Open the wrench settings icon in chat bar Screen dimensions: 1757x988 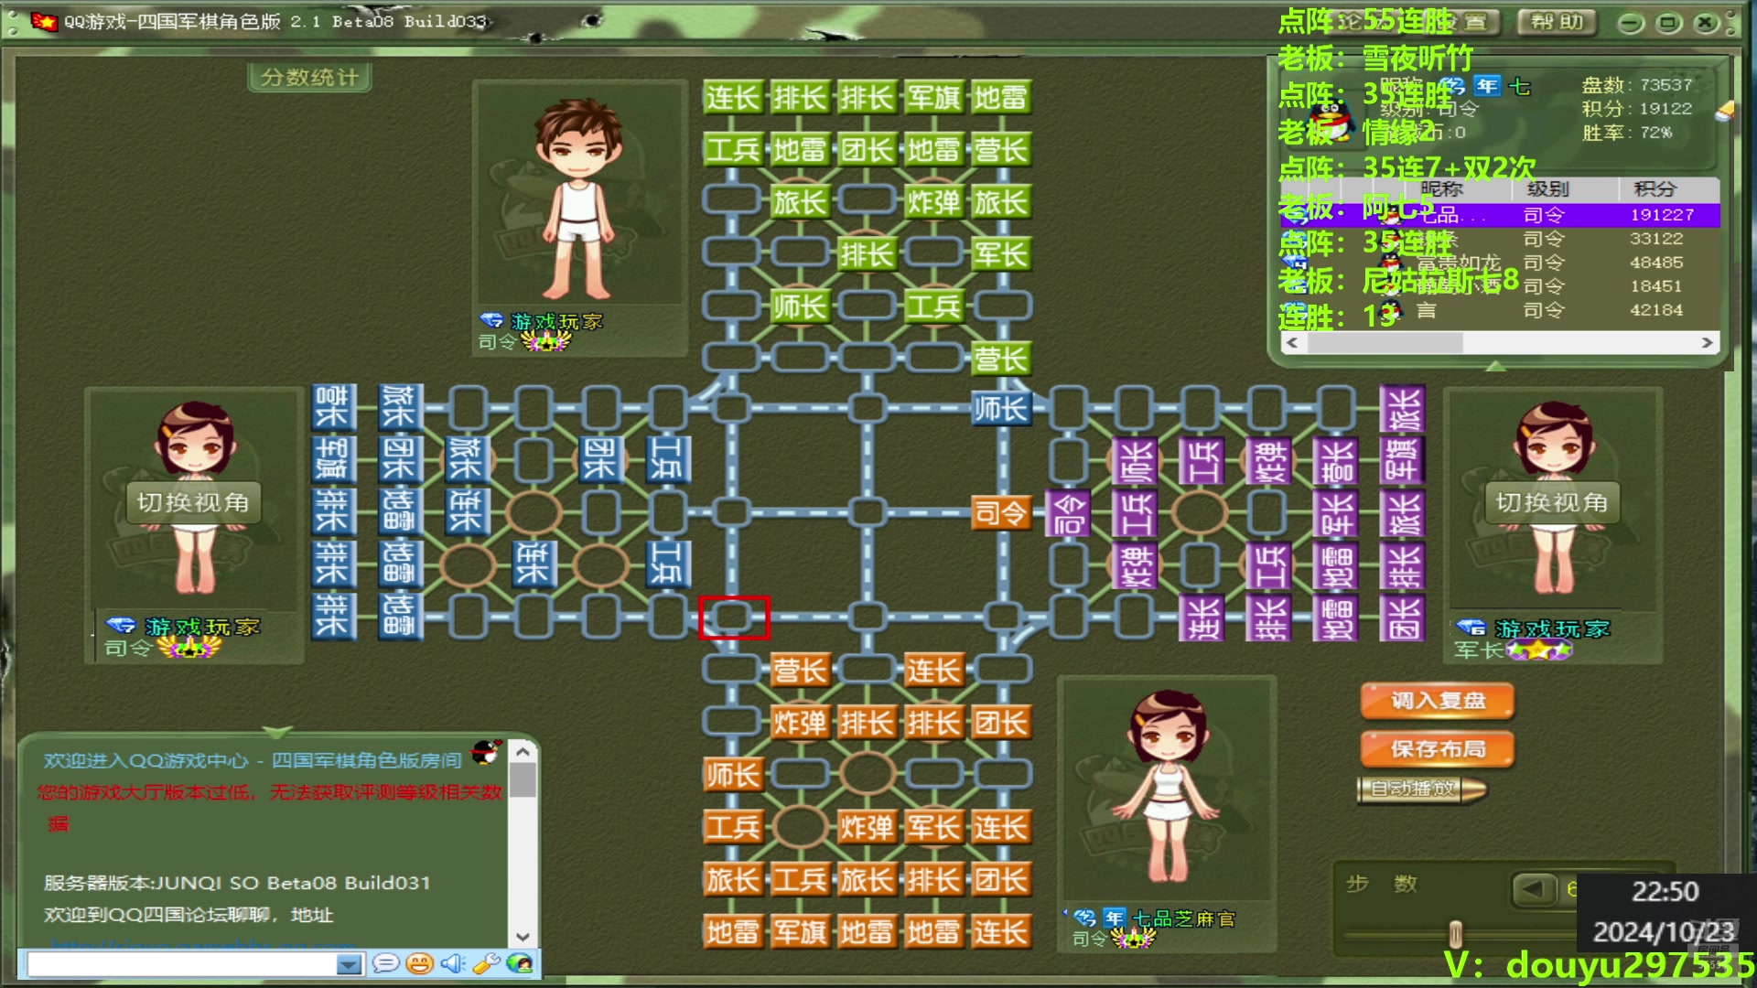tap(486, 963)
